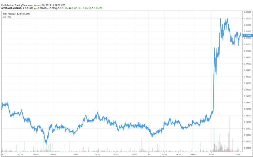The image size is (253, 157).
Task: Click the blue 0.31472 current price tag
Action: coord(247,35)
